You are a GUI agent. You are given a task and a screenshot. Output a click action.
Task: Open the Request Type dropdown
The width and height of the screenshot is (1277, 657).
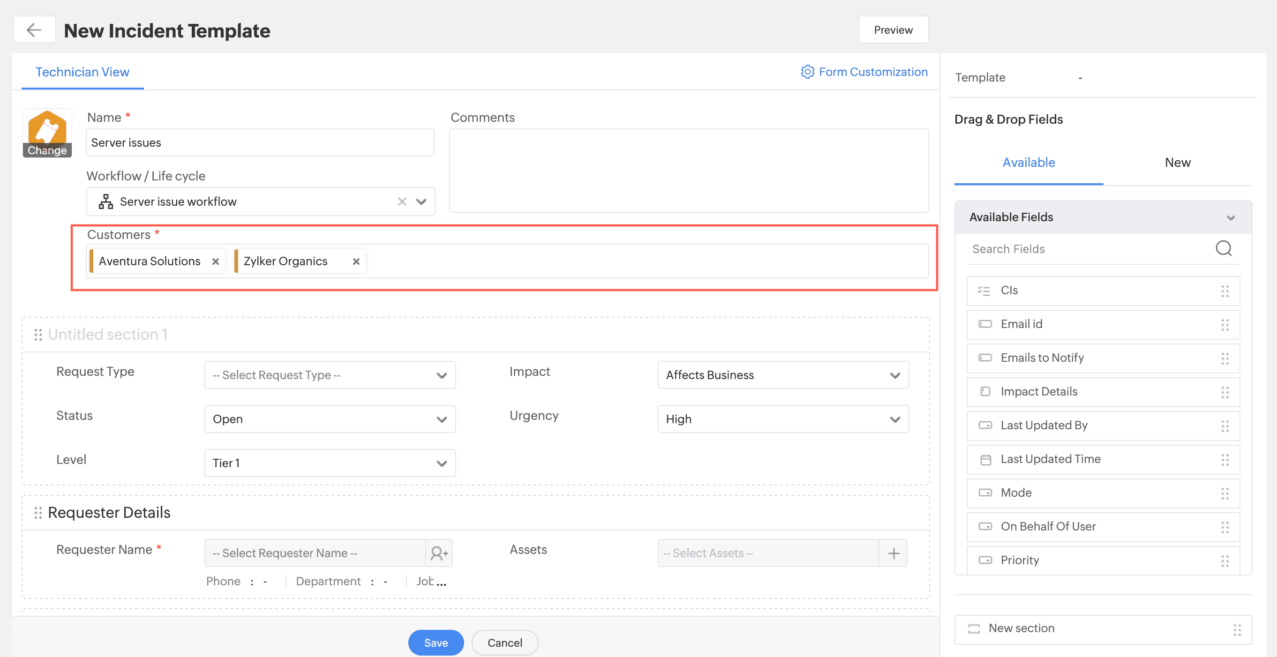click(330, 375)
